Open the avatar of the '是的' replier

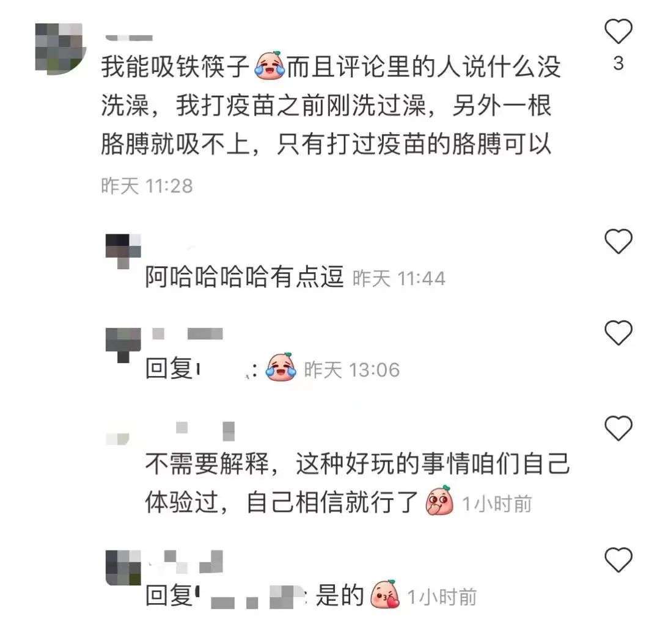coord(123,568)
